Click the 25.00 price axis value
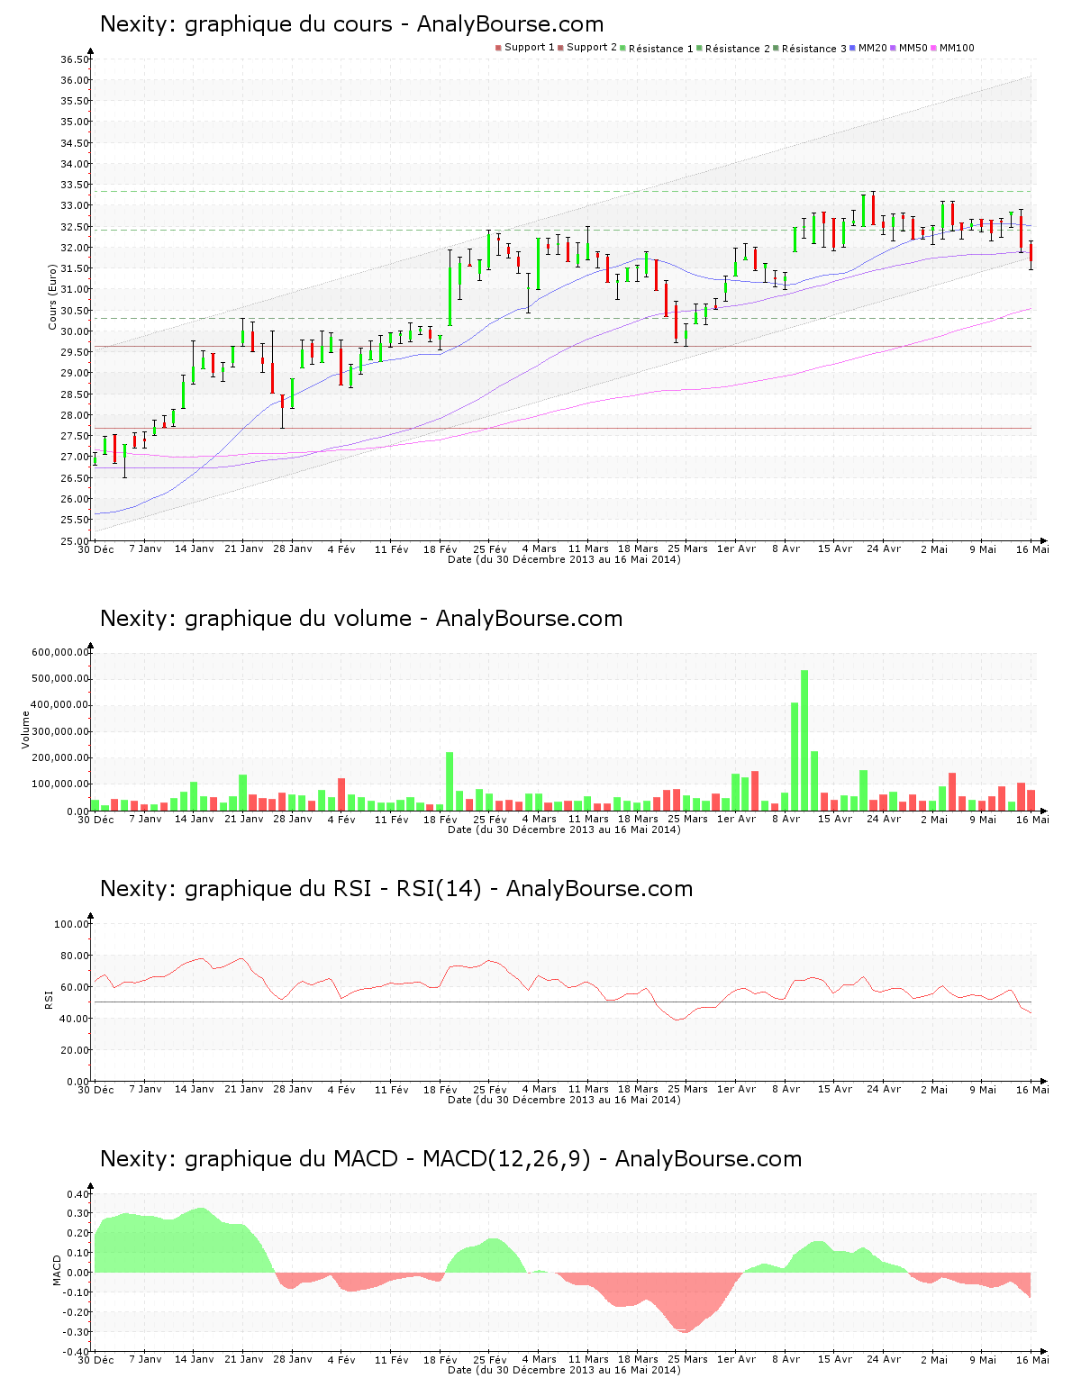Screen dimensions: 1081x1396 point(74,541)
